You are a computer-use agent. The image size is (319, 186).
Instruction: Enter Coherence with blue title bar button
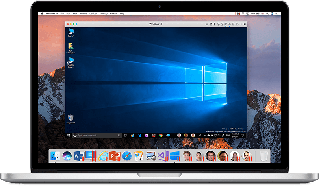(76, 24)
